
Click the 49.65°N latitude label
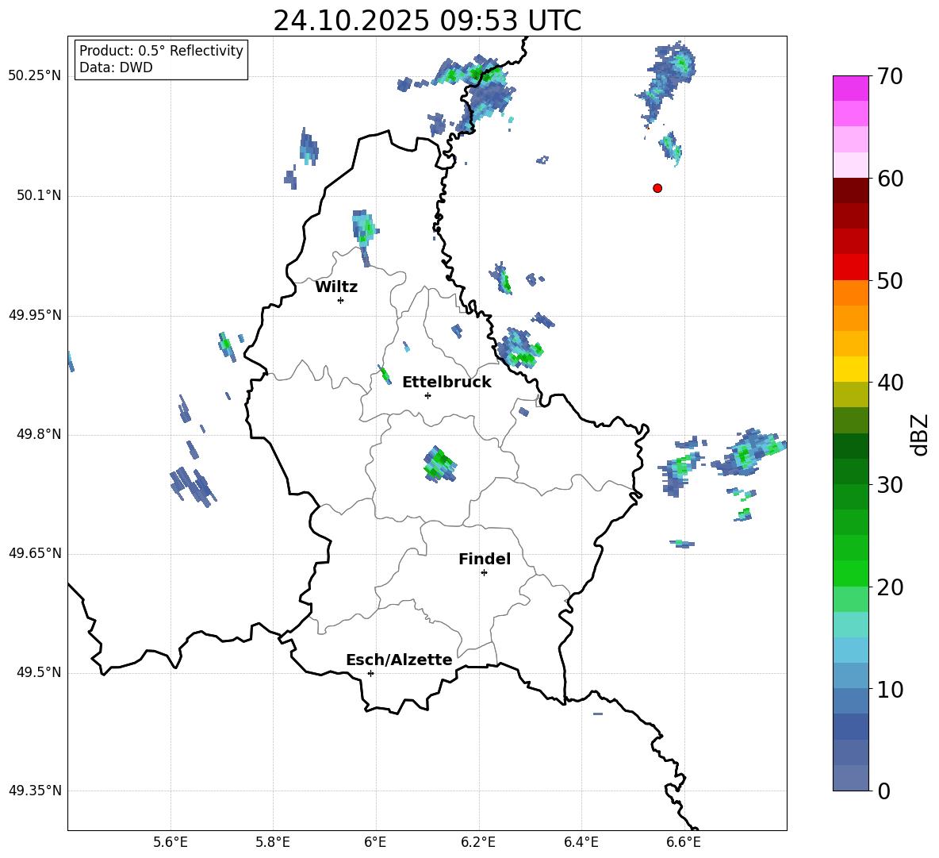35,553
